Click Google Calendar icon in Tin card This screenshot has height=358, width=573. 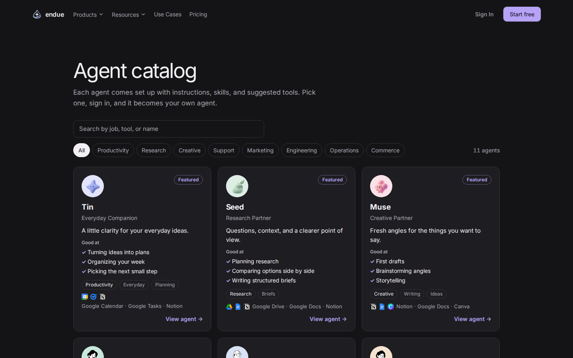click(x=85, y=297)
